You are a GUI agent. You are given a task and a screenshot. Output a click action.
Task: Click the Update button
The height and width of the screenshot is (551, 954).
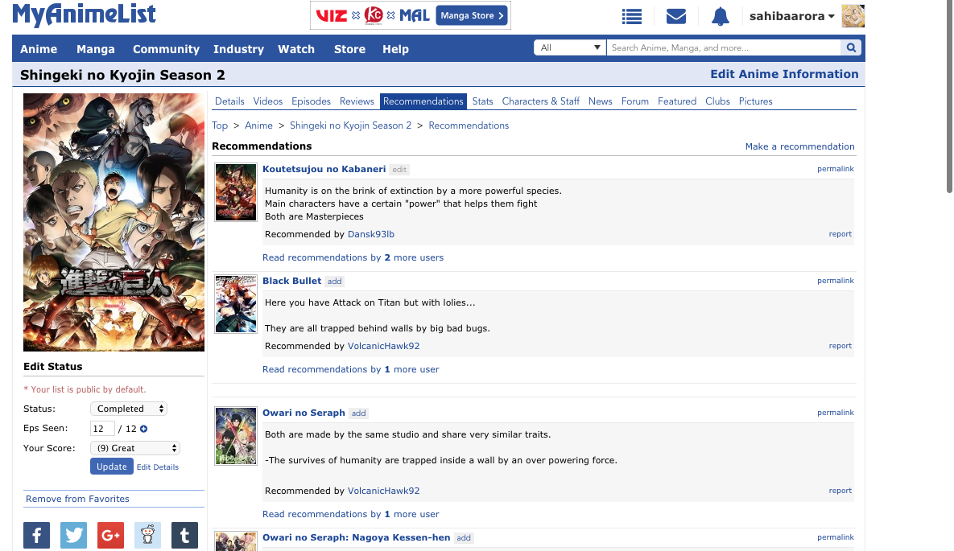pos(112,467)
